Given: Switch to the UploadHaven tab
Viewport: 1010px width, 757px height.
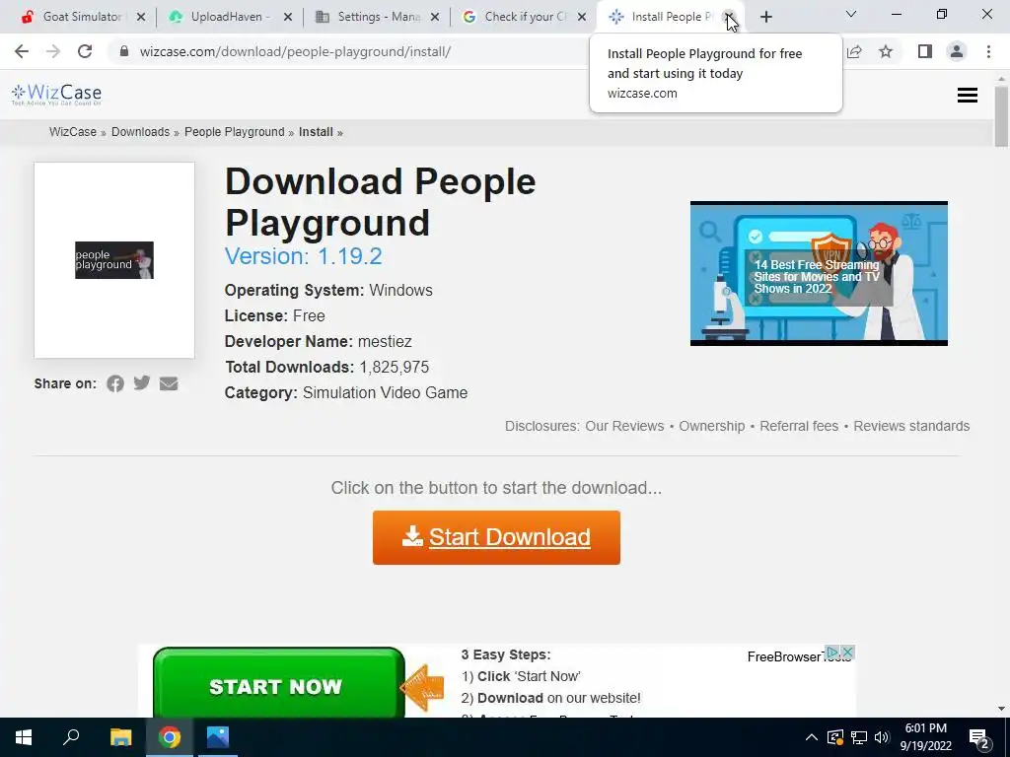Looking at the screenshot, I should point(229,17).
